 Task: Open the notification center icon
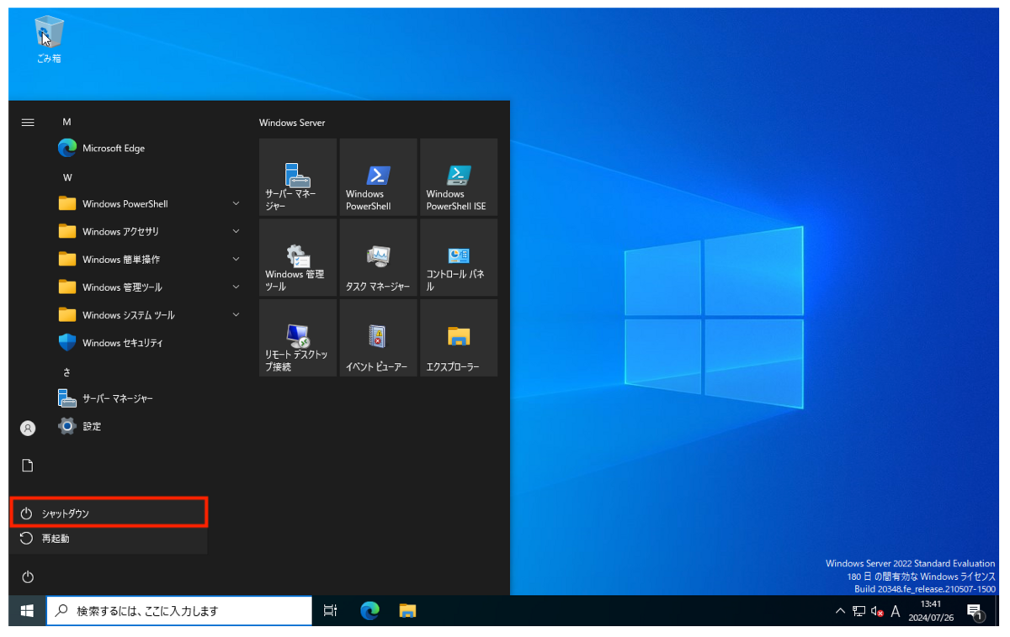[975, 612]
